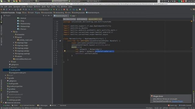
Task: Run the app with the green Run arrow
Action: (51, 9)
